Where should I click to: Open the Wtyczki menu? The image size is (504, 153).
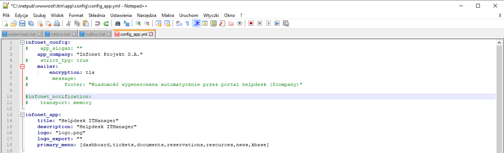211,15
